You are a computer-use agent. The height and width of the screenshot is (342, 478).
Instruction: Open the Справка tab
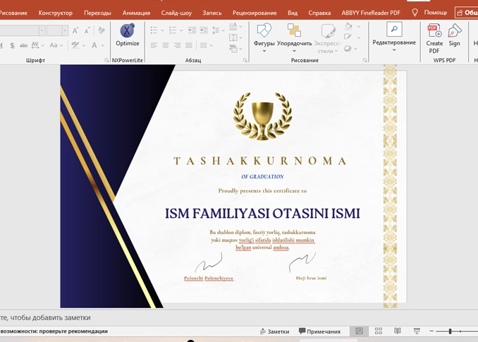point(319,13)
